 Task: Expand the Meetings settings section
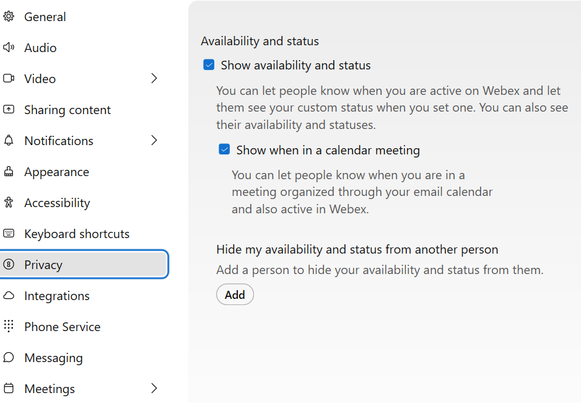tap(154, 389)
